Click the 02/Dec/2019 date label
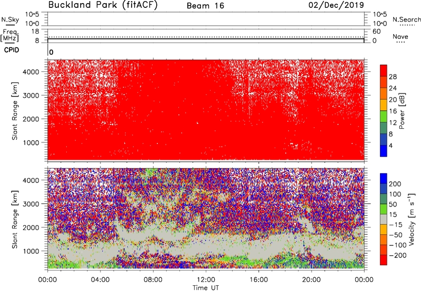Viewport: 421px width, 291px height. pos(336,5)
